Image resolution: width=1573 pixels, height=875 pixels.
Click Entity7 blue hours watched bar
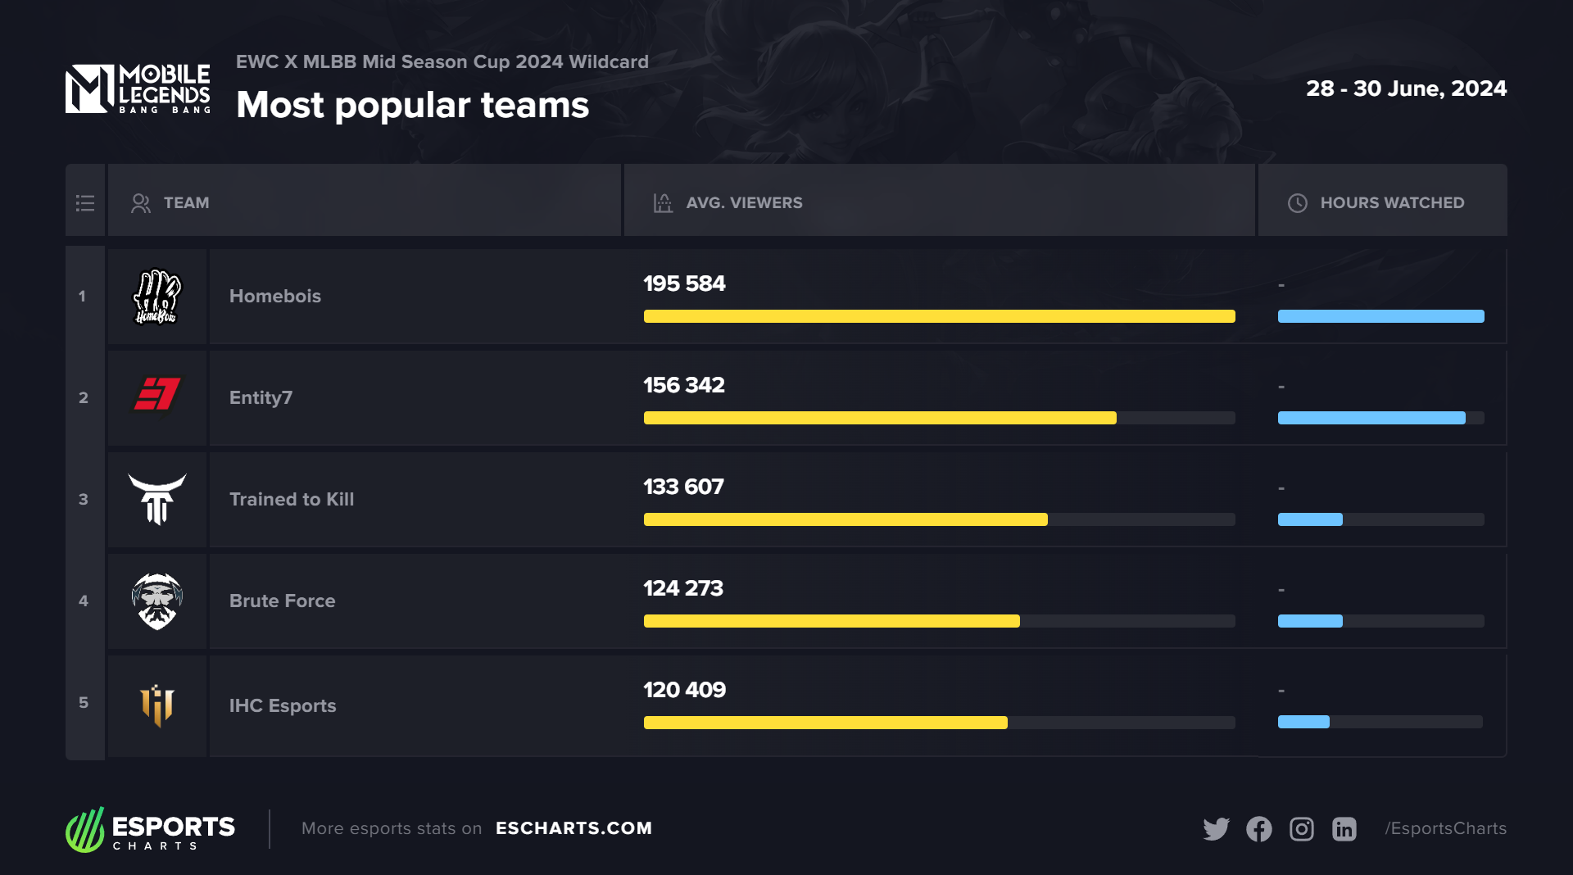(x=1371, y=418)
